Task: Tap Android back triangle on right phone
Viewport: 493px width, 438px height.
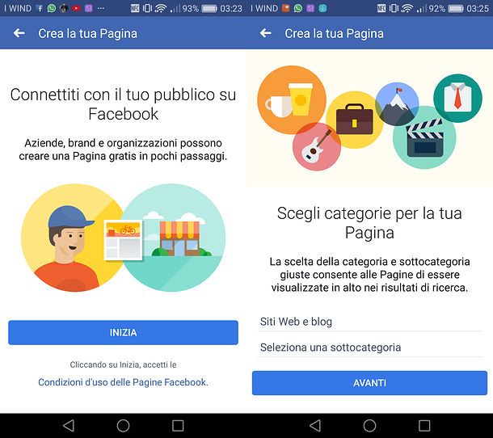Action: point(315,425)
